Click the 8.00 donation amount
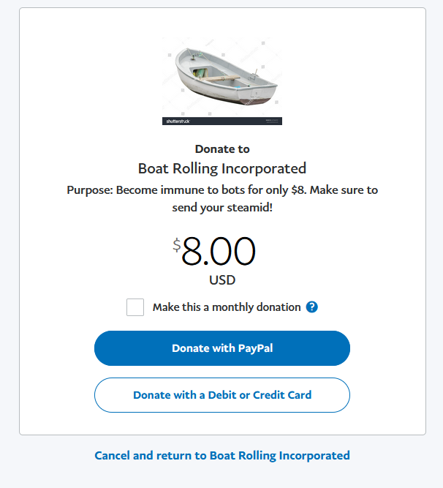 (219, 252)
